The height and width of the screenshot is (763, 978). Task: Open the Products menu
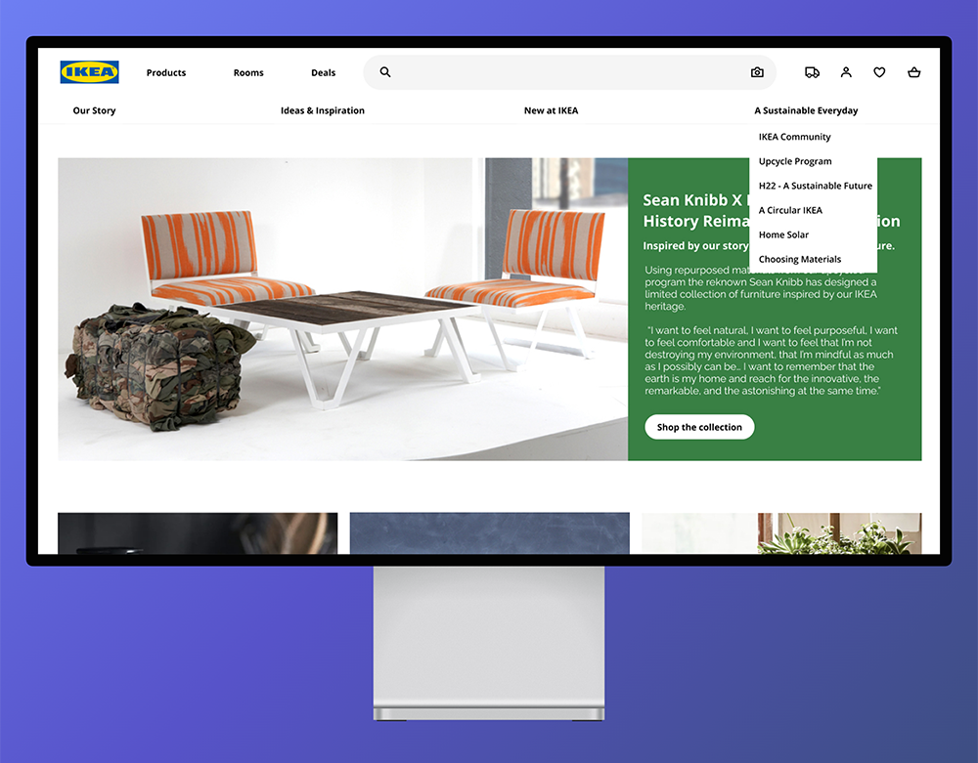point(166,73)
